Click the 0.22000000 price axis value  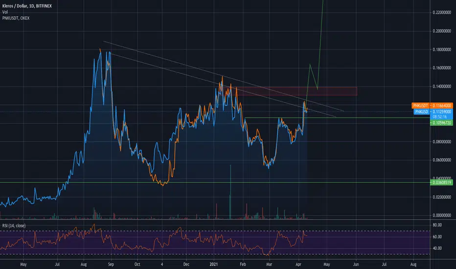pos(442,13)
